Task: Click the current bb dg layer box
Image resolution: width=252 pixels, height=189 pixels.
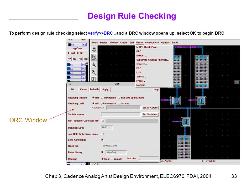Action: (x=77, y=45)
